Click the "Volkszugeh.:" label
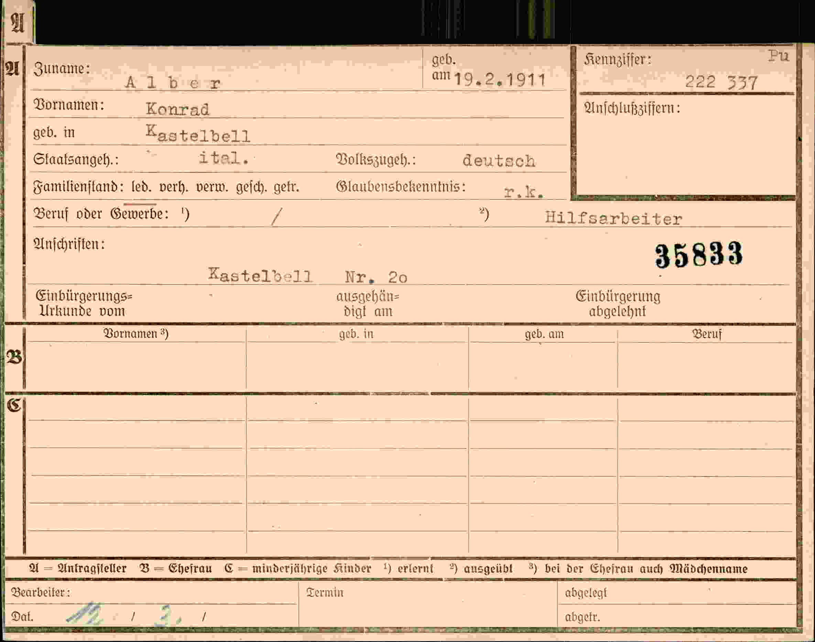Viewport: 815px width, 642px height. (376, 160)
